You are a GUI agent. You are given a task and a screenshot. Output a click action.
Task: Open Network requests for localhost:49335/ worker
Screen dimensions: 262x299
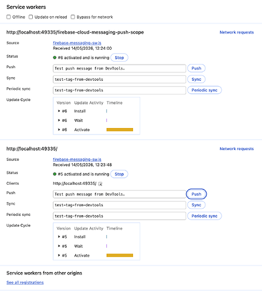pos(236,149)
